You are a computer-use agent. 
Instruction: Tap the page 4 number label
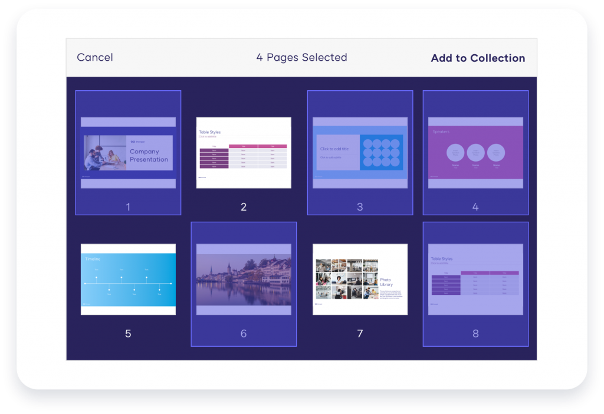[x=475, y=206]
